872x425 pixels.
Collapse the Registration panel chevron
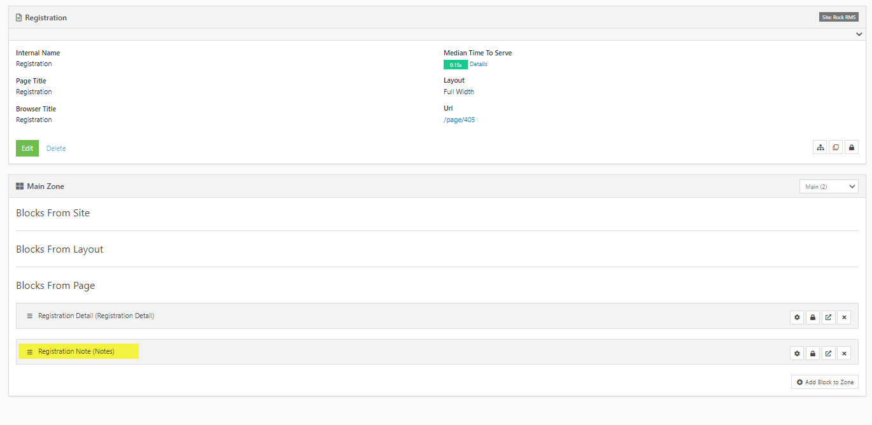coord(859,34)
